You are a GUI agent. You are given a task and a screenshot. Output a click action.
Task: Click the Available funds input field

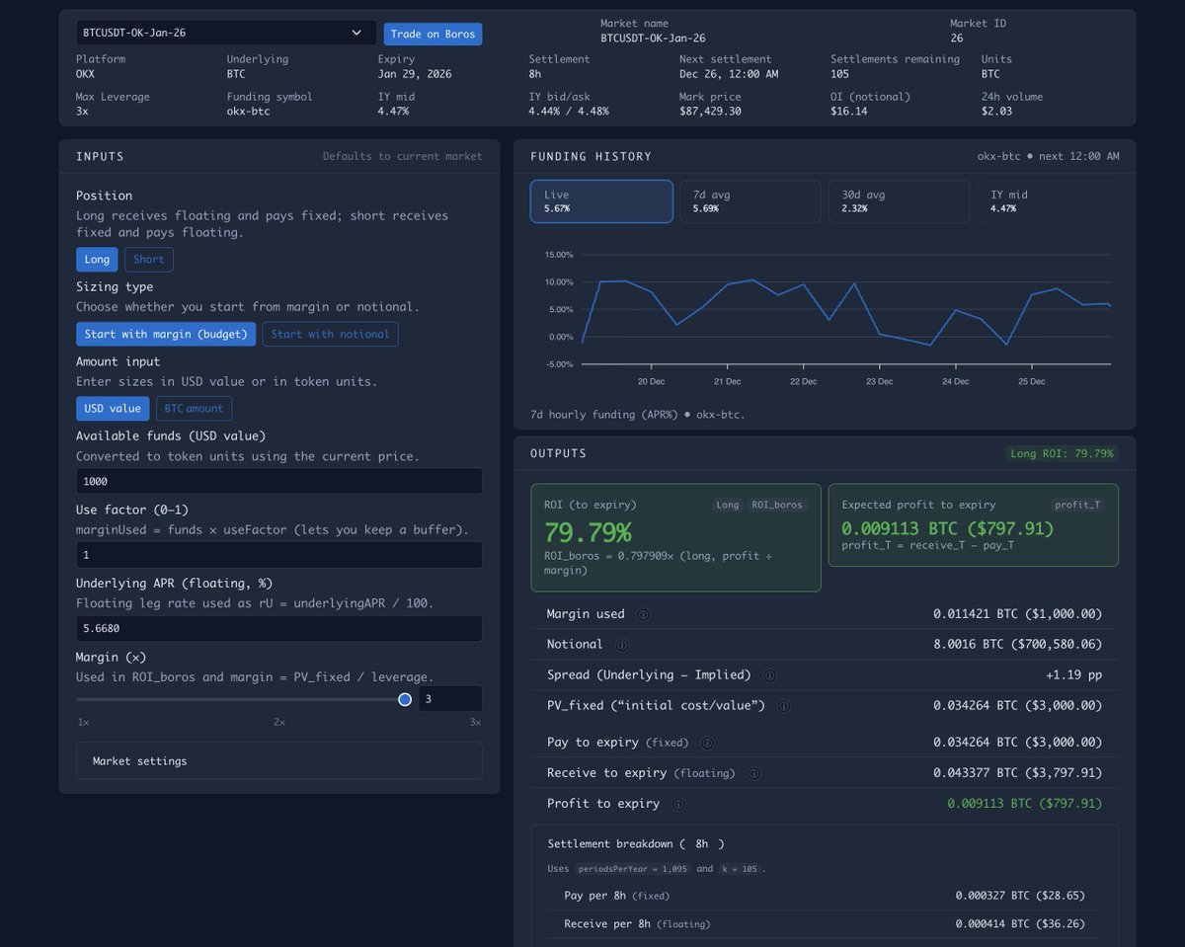click(x=279, y=481)
